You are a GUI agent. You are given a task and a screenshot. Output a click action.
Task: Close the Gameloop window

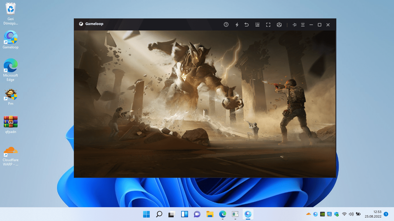point(328,25)
